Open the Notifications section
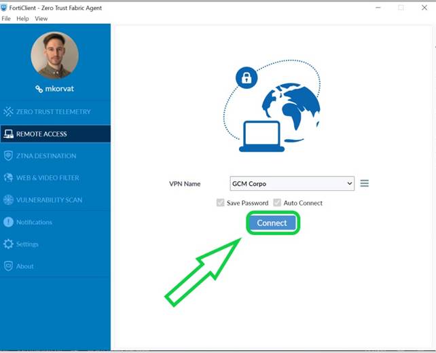The image size is (436, 353). (x=55, y=222)
